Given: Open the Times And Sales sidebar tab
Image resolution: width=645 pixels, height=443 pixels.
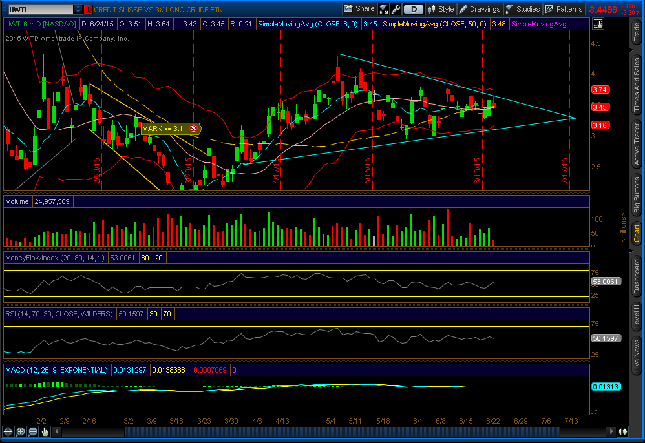Looking at the screenshot, I should coord(637,85).
